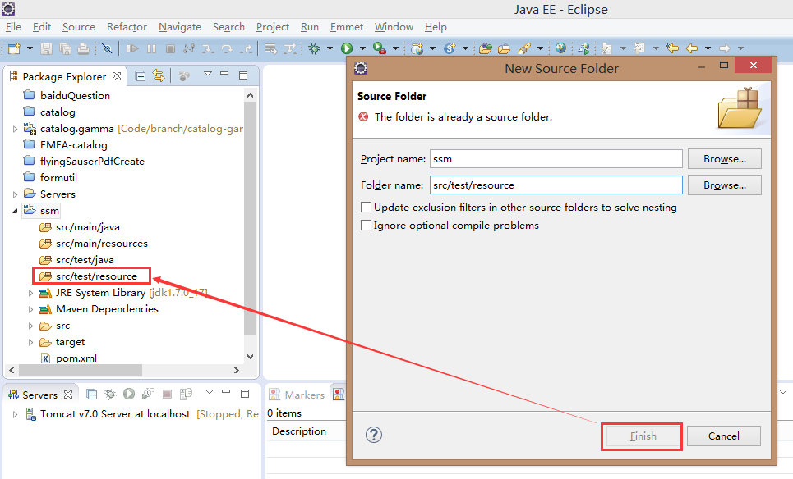Click the Debug bug icon
Viewport: 793px width, 479px height.
(x=315, y=48)
